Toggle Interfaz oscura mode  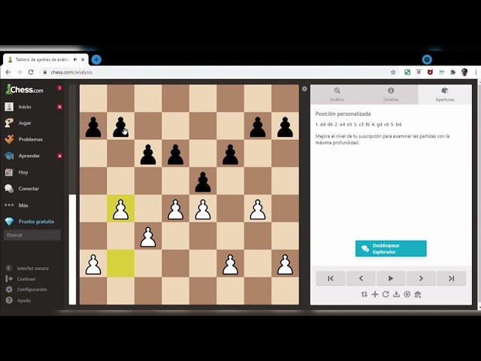pyautogui.click(x=32, y=268)
